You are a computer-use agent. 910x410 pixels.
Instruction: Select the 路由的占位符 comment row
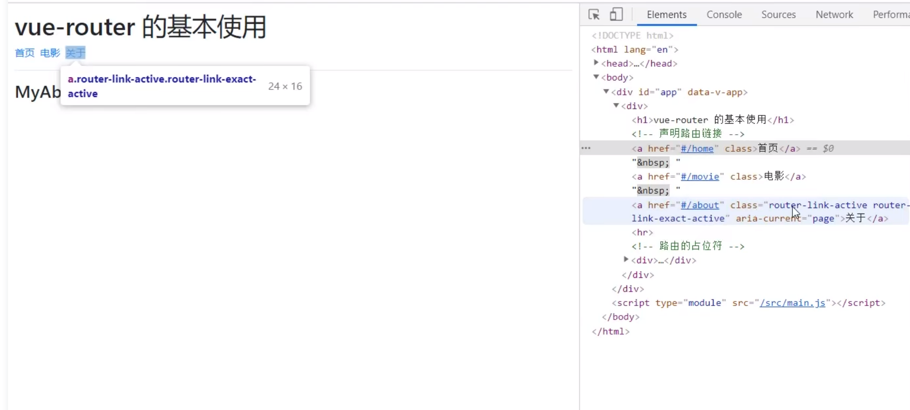[688, 246]
